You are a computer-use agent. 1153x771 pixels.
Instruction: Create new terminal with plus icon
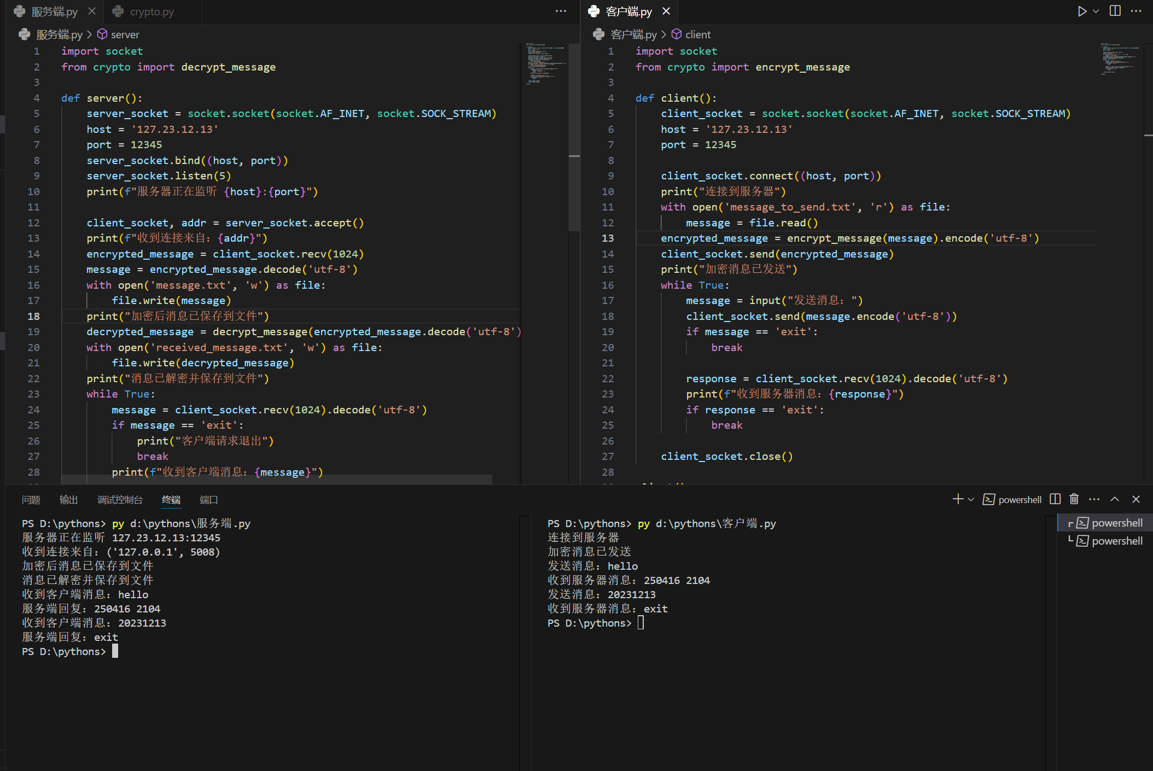pyautogui.click(x=957, y=499)
